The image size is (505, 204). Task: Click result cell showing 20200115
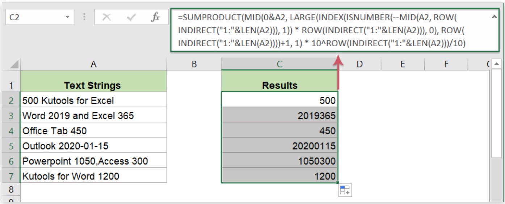click(279, 145)
